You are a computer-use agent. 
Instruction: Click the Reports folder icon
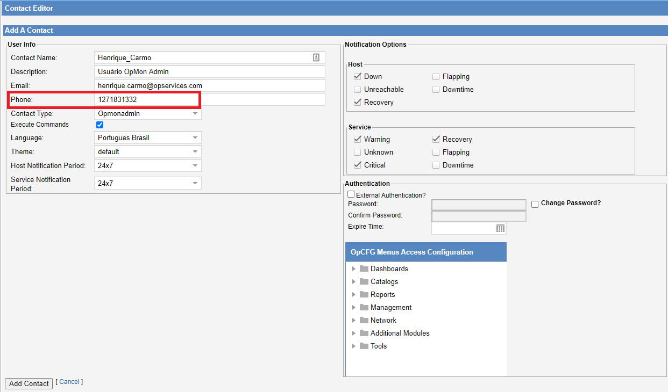[x=364, y=294]
